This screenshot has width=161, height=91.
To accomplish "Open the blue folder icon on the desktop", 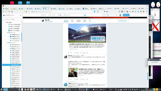I will click(x=20, y=3).
